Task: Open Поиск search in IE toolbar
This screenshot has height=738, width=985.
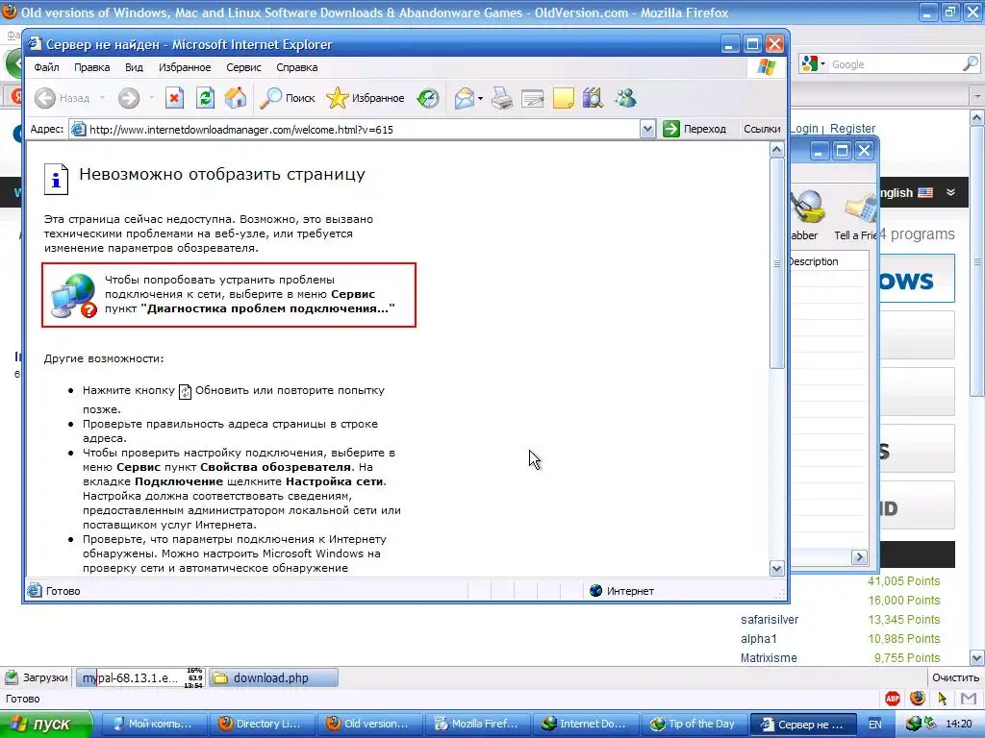Action: click(288, 98)
